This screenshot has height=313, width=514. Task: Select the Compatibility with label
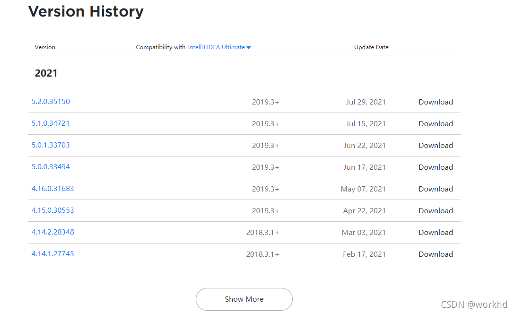click(x=161, y=47)
